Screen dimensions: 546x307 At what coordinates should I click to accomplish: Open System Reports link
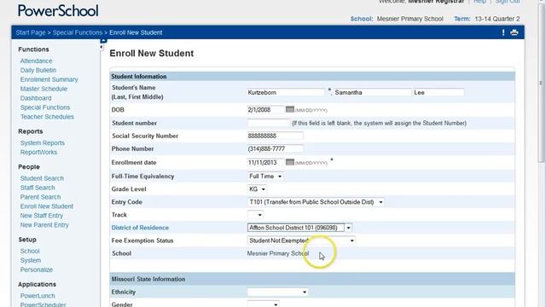[43, 143]
